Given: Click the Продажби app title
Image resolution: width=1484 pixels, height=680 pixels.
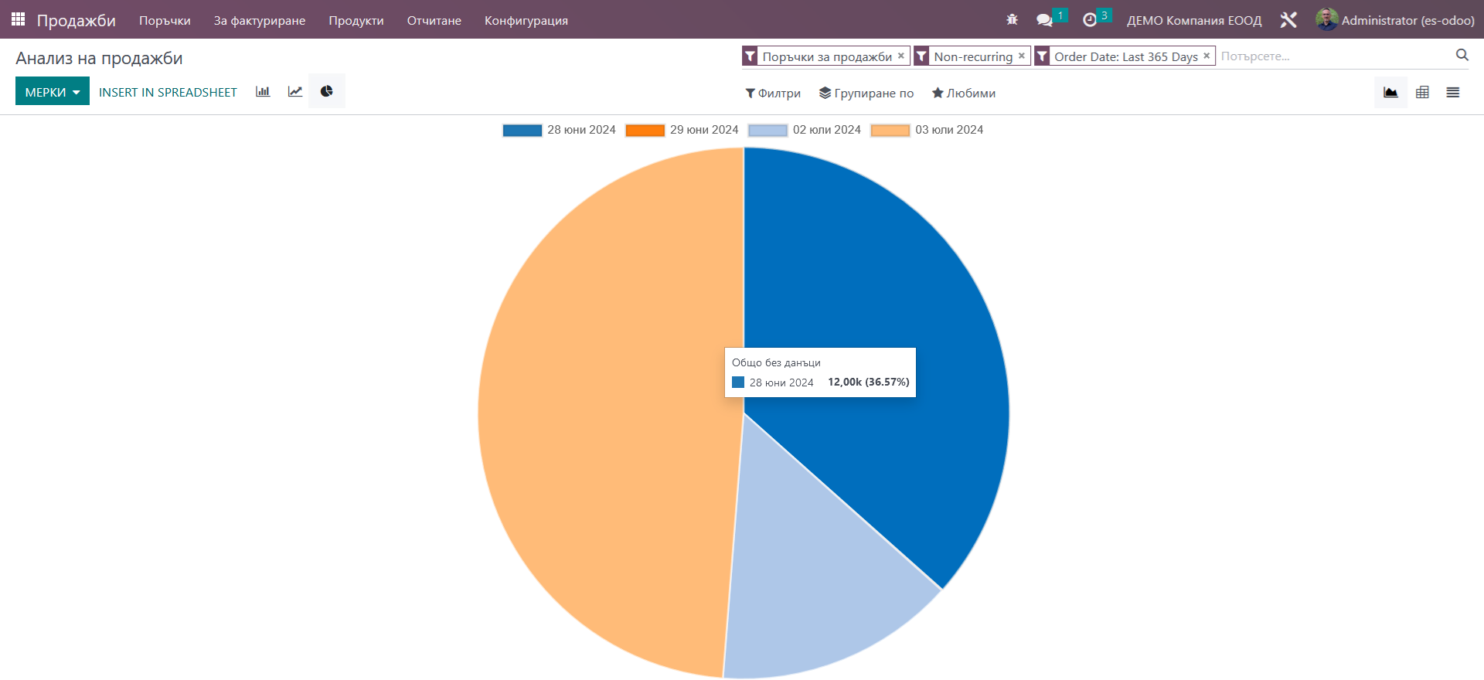Looking at the screenshot, I should coord(77,20).
